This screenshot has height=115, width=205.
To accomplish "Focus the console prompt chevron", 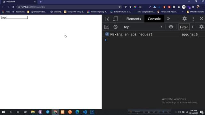I will point(106,40).
